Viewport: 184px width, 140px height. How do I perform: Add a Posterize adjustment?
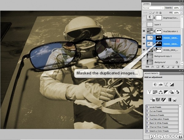coord(158,100)
